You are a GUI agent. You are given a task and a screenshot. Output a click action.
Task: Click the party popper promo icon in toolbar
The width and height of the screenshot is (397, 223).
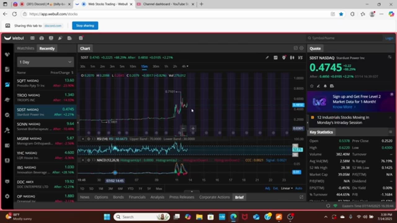point(60,38)
